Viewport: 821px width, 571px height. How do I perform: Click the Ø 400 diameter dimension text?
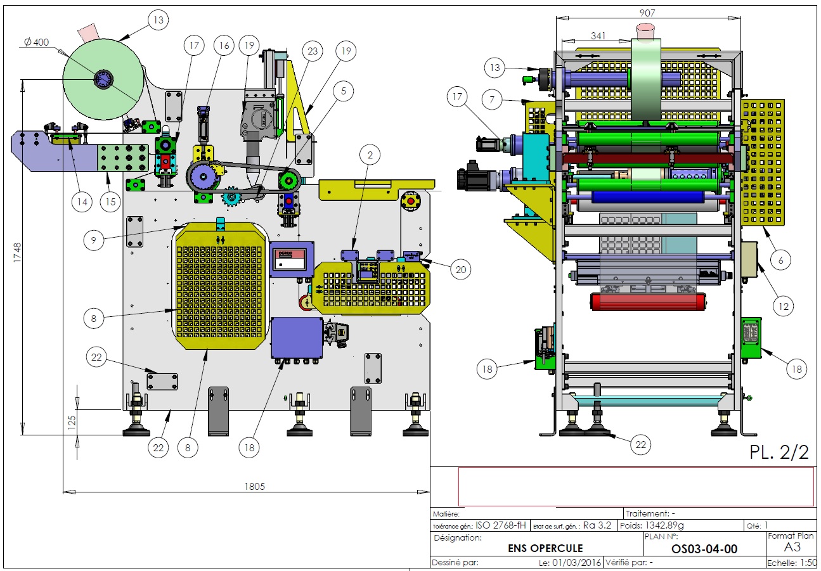point(37,42)
